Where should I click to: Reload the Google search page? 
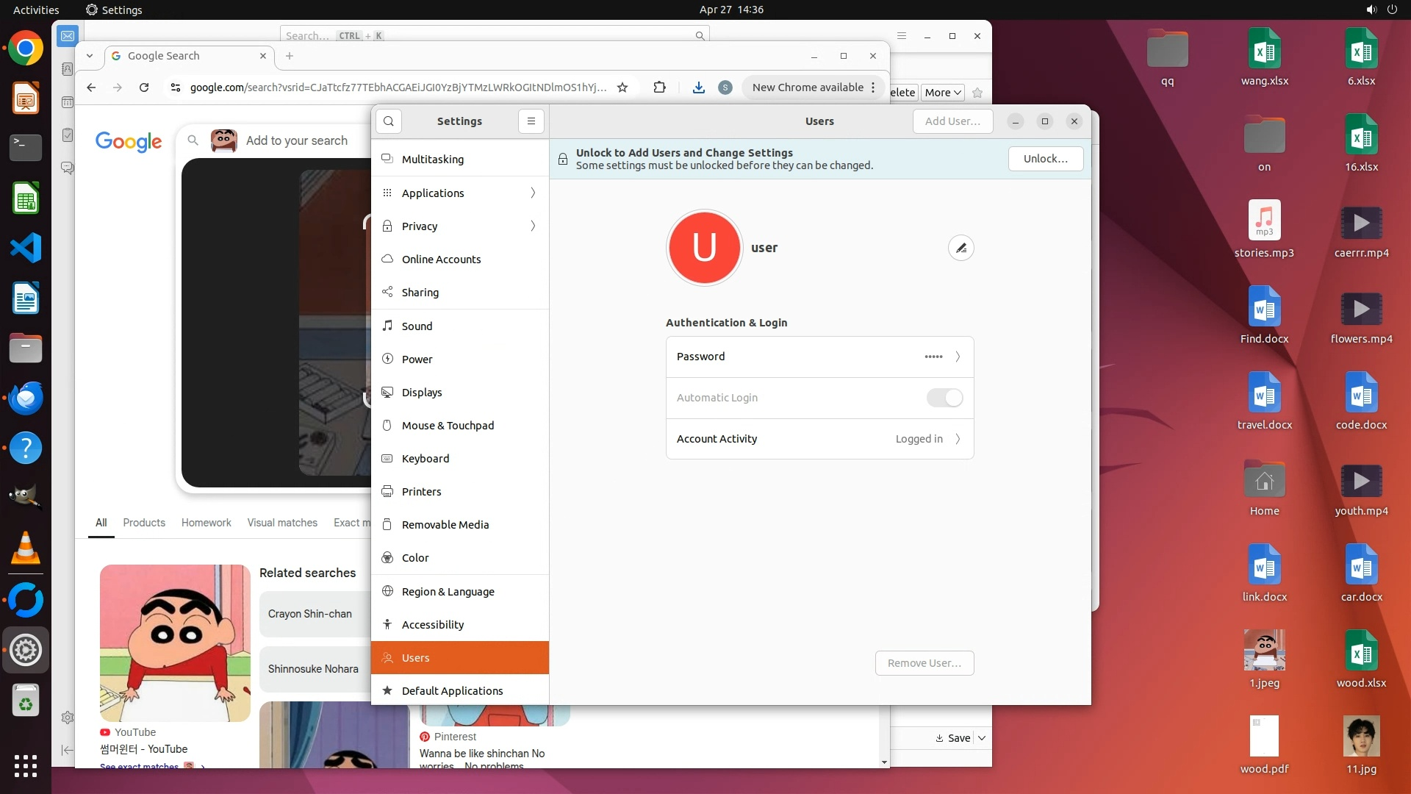pyautogui.click(x=144, y=87)
